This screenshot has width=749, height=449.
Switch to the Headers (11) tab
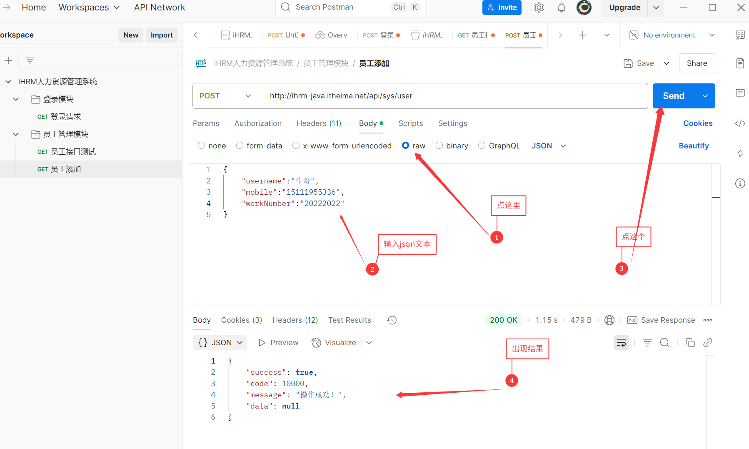319,123
